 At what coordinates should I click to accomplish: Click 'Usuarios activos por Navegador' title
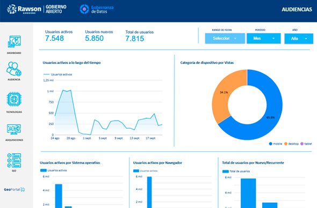(x=157, y=163)
